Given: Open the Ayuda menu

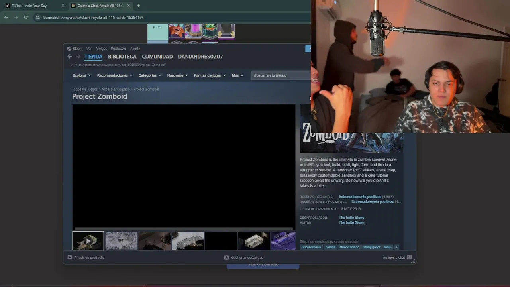Looking at the screenshot, I should (135, 49).
